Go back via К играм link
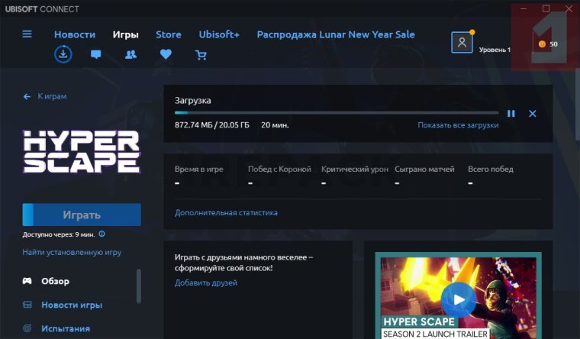This screenshot has width=580, height=339. (46, 97)
